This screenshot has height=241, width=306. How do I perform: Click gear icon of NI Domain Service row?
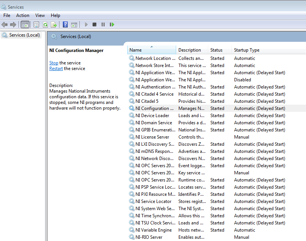(132, 123)
